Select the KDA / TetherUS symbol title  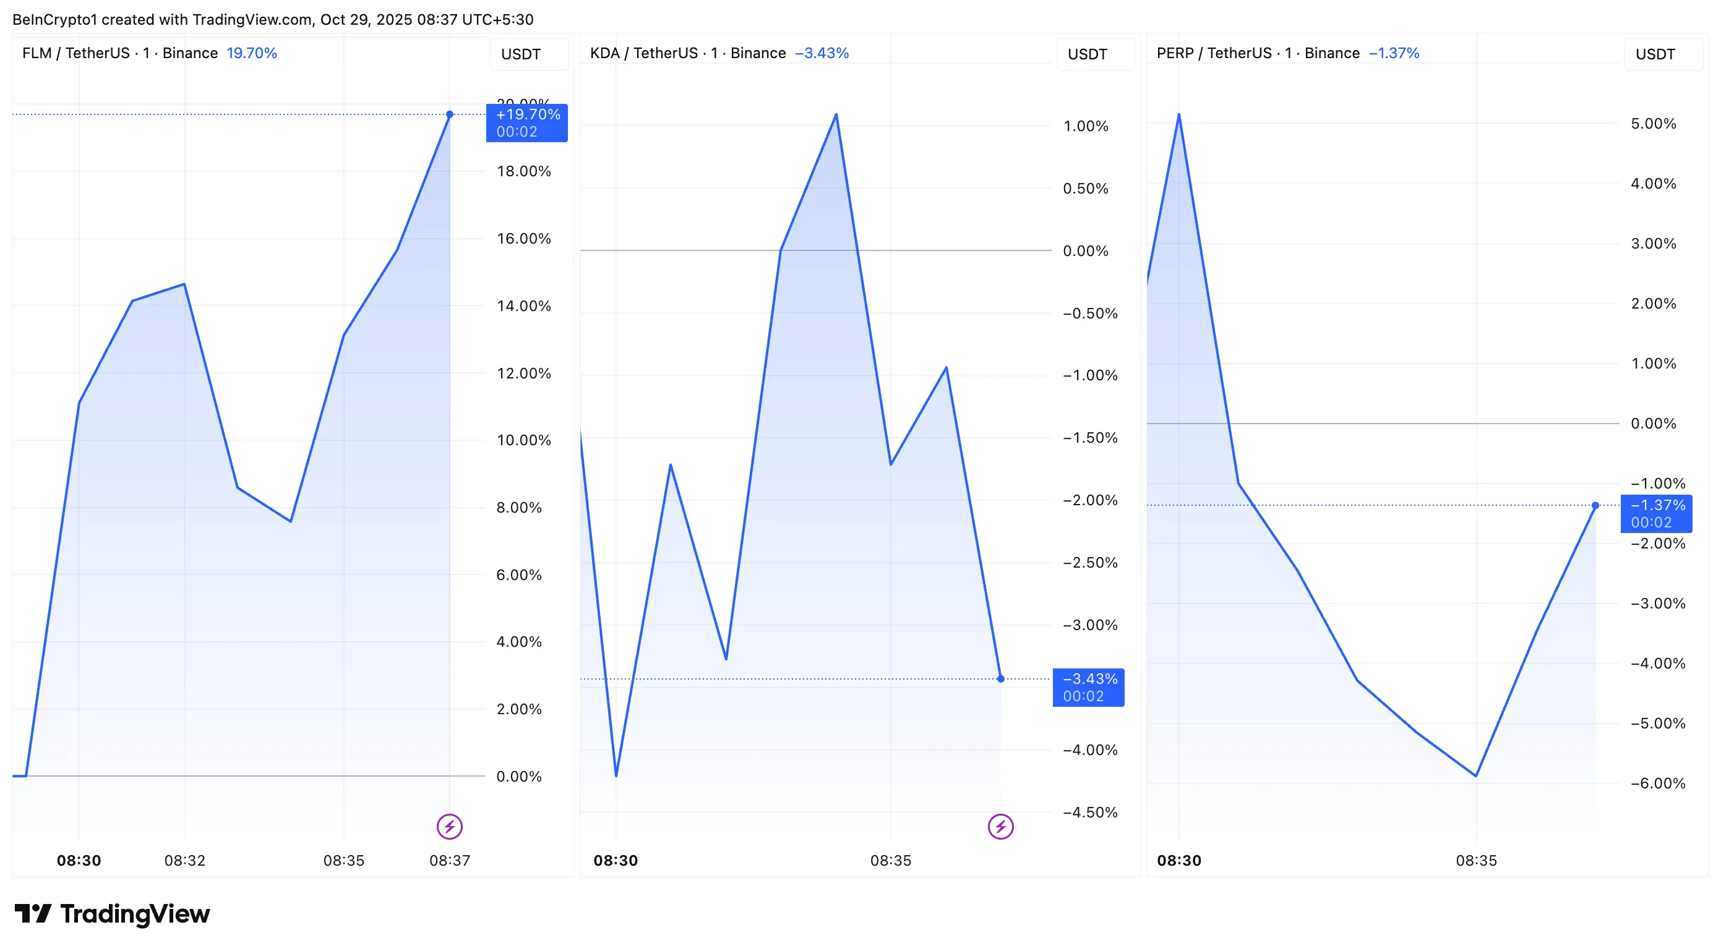pyautogui.click(x=645, y=52)
